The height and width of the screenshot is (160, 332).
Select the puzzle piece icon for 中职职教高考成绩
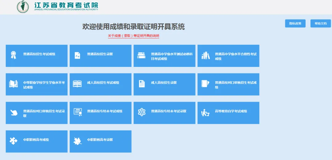14,141
